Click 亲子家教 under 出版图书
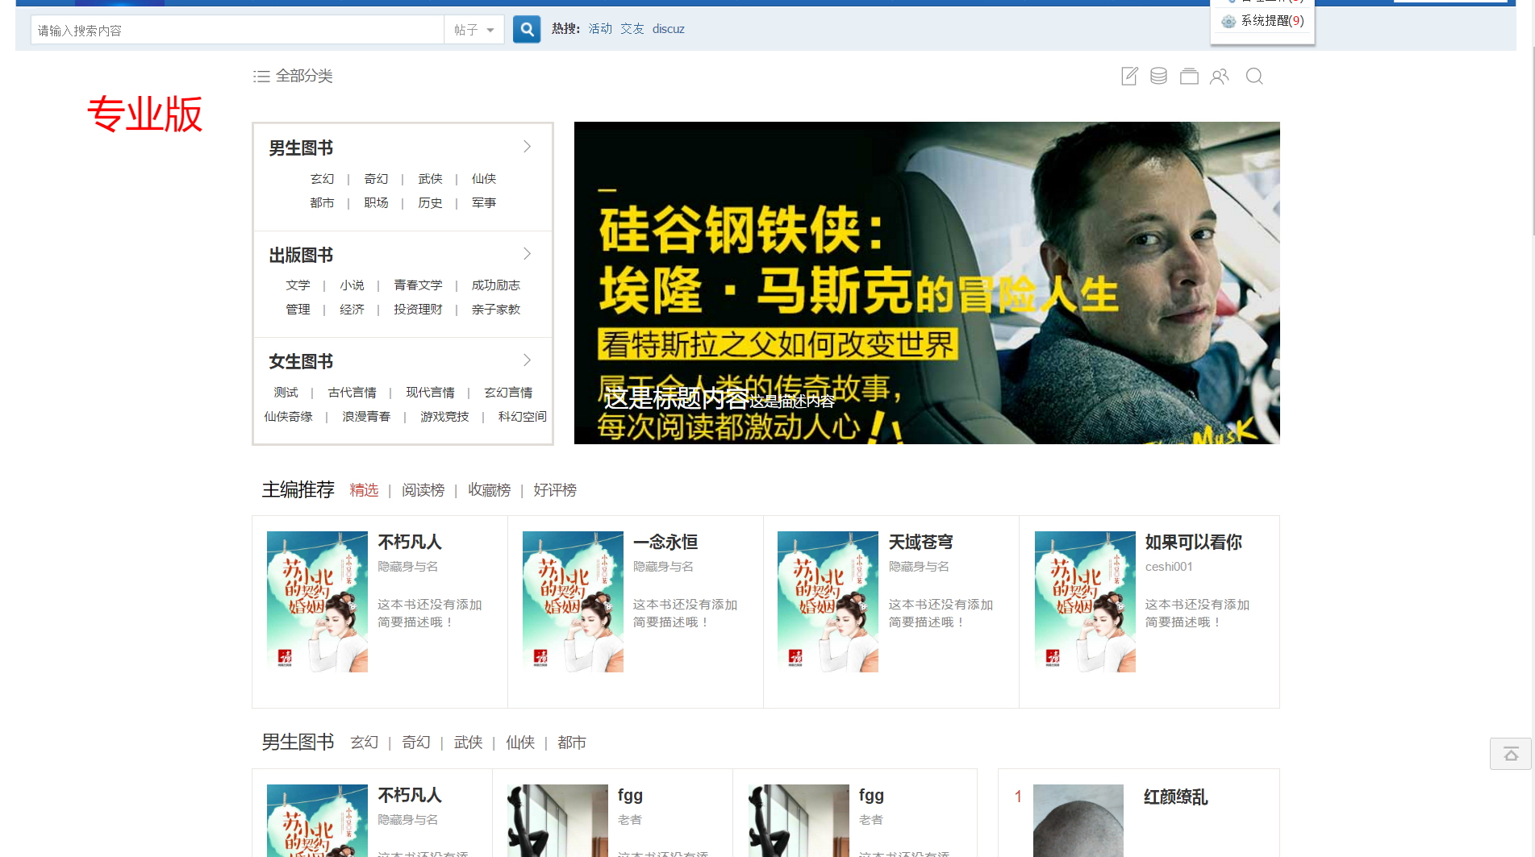 pos(496,310)
